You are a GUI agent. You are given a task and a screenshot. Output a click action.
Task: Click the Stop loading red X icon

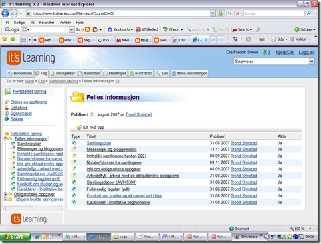tap(238, 13)
